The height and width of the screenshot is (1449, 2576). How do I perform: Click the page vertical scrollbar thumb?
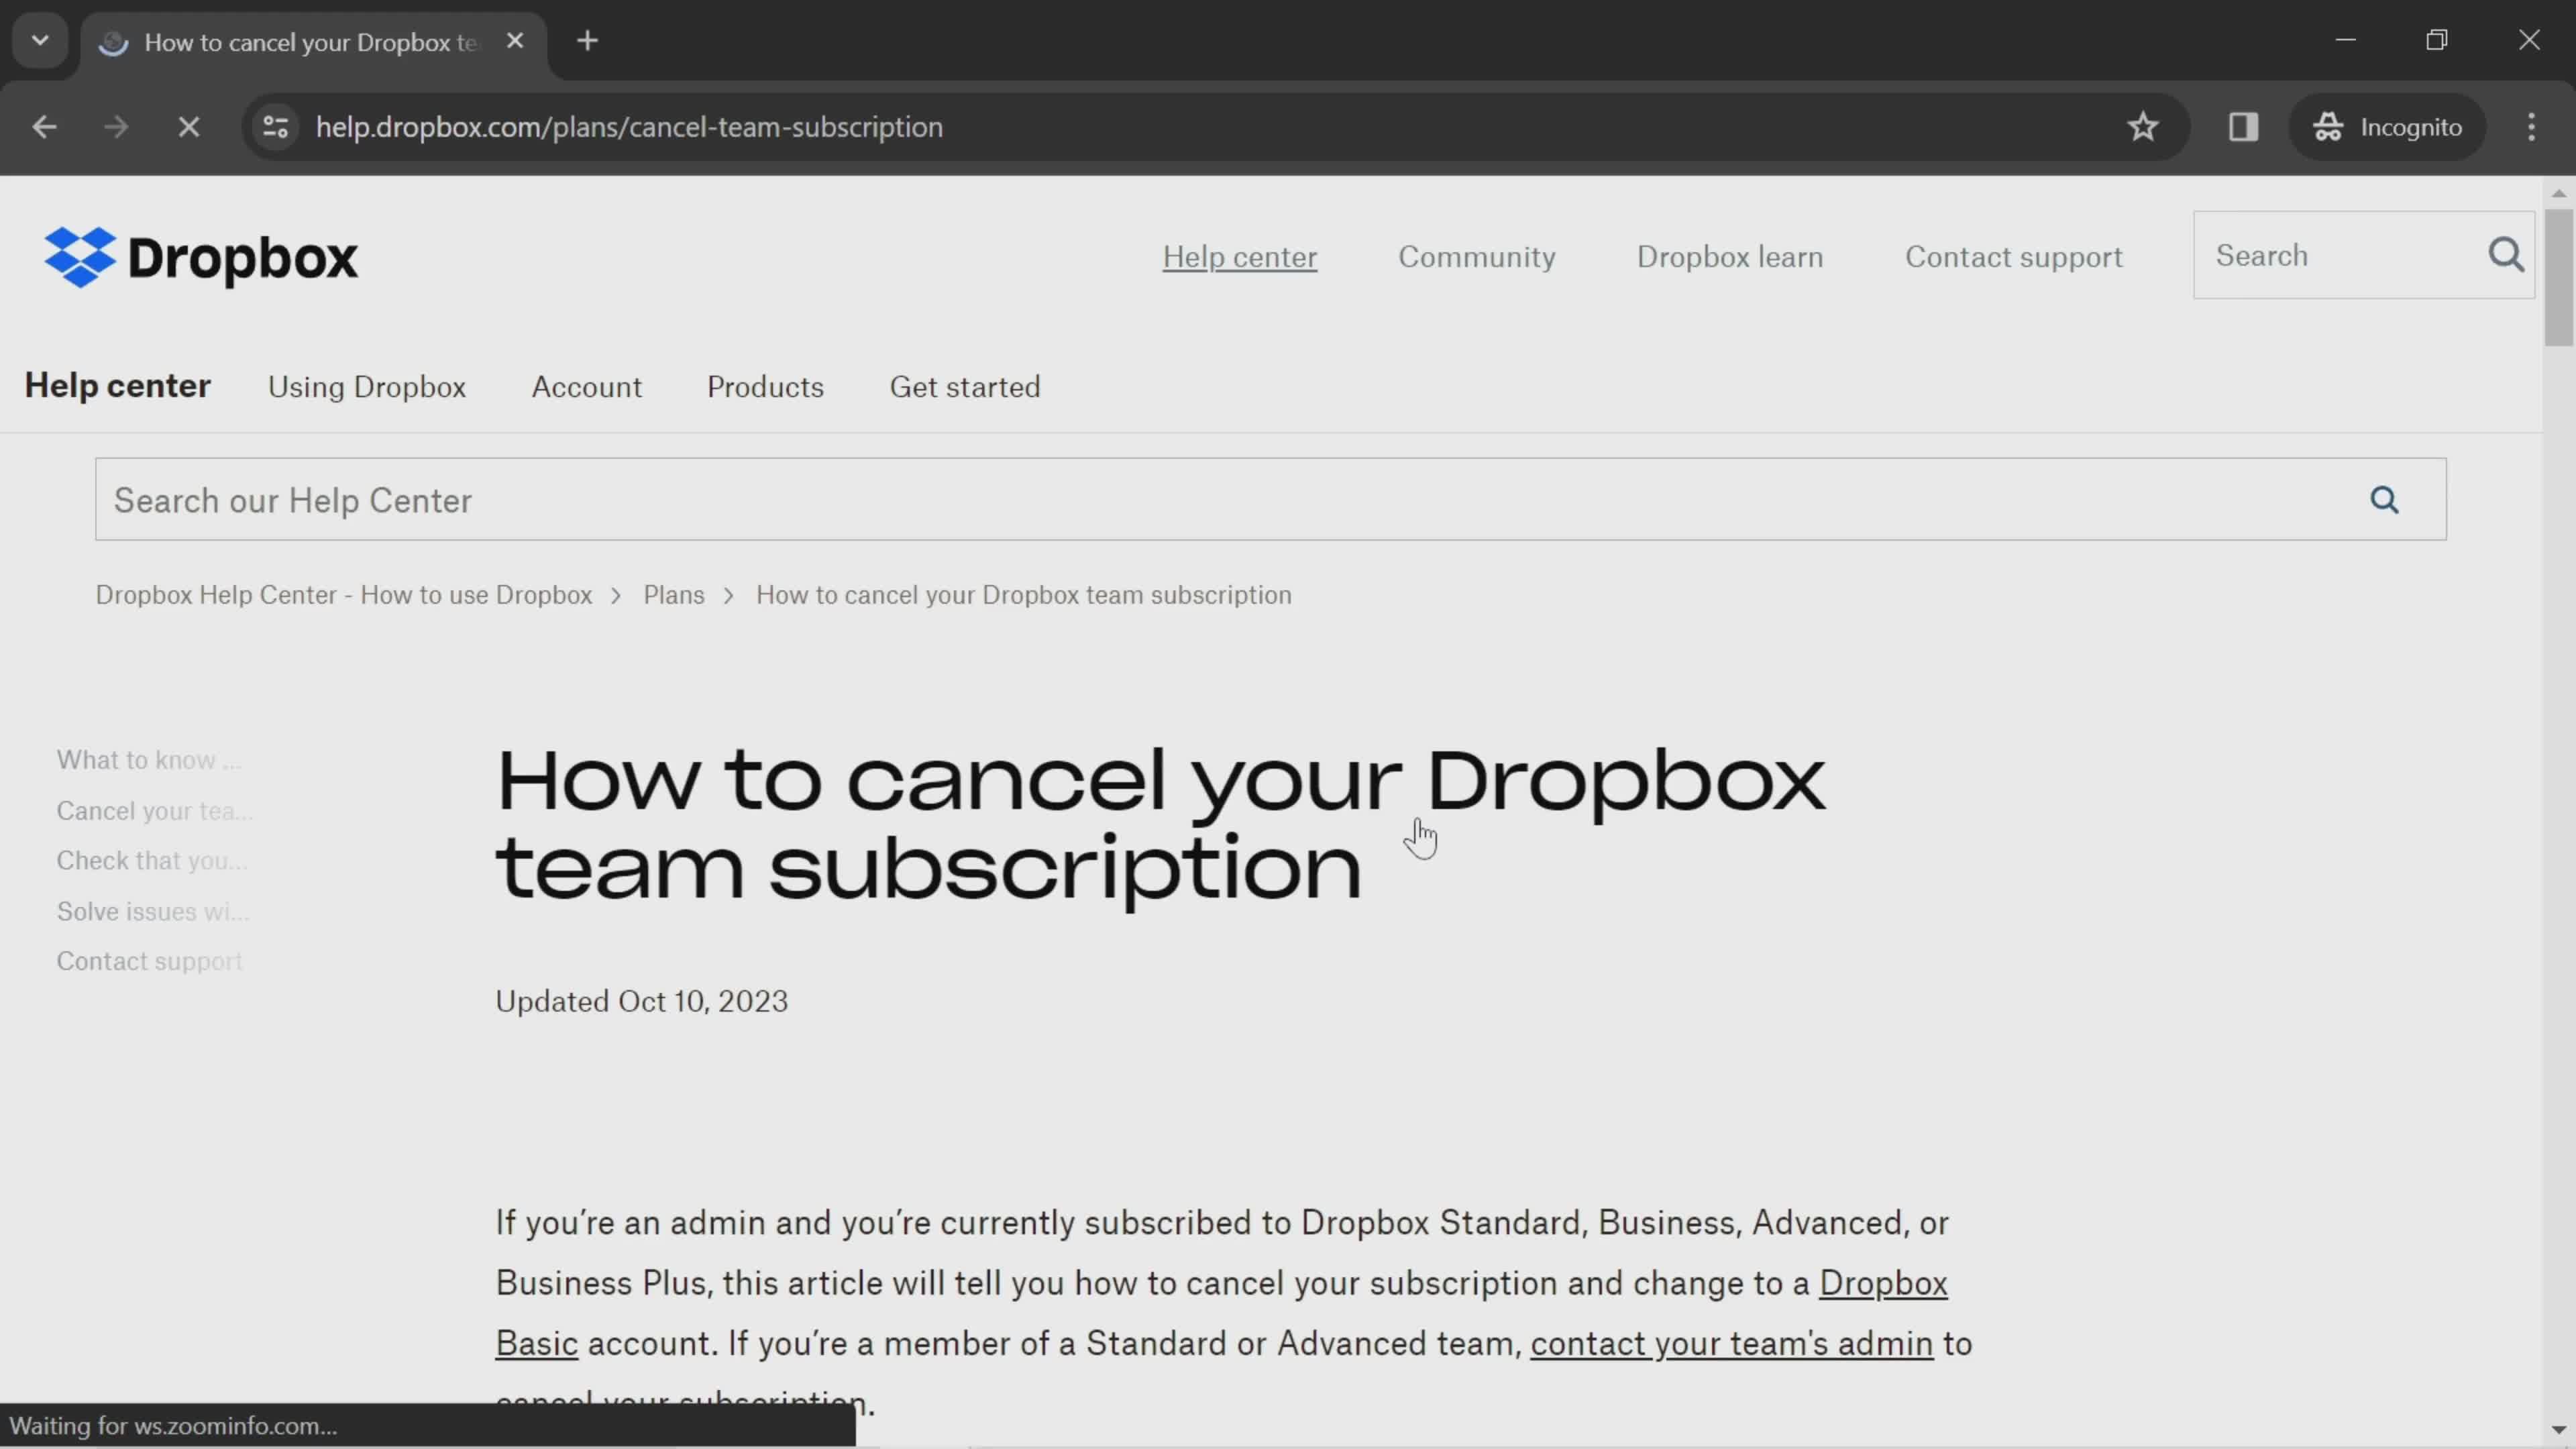point(2558,277)
